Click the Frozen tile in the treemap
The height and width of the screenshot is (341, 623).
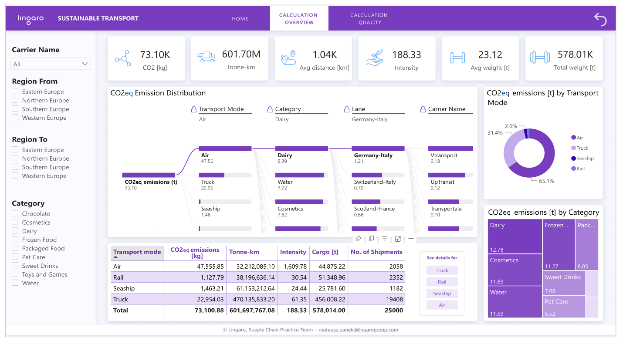point(559,245)
